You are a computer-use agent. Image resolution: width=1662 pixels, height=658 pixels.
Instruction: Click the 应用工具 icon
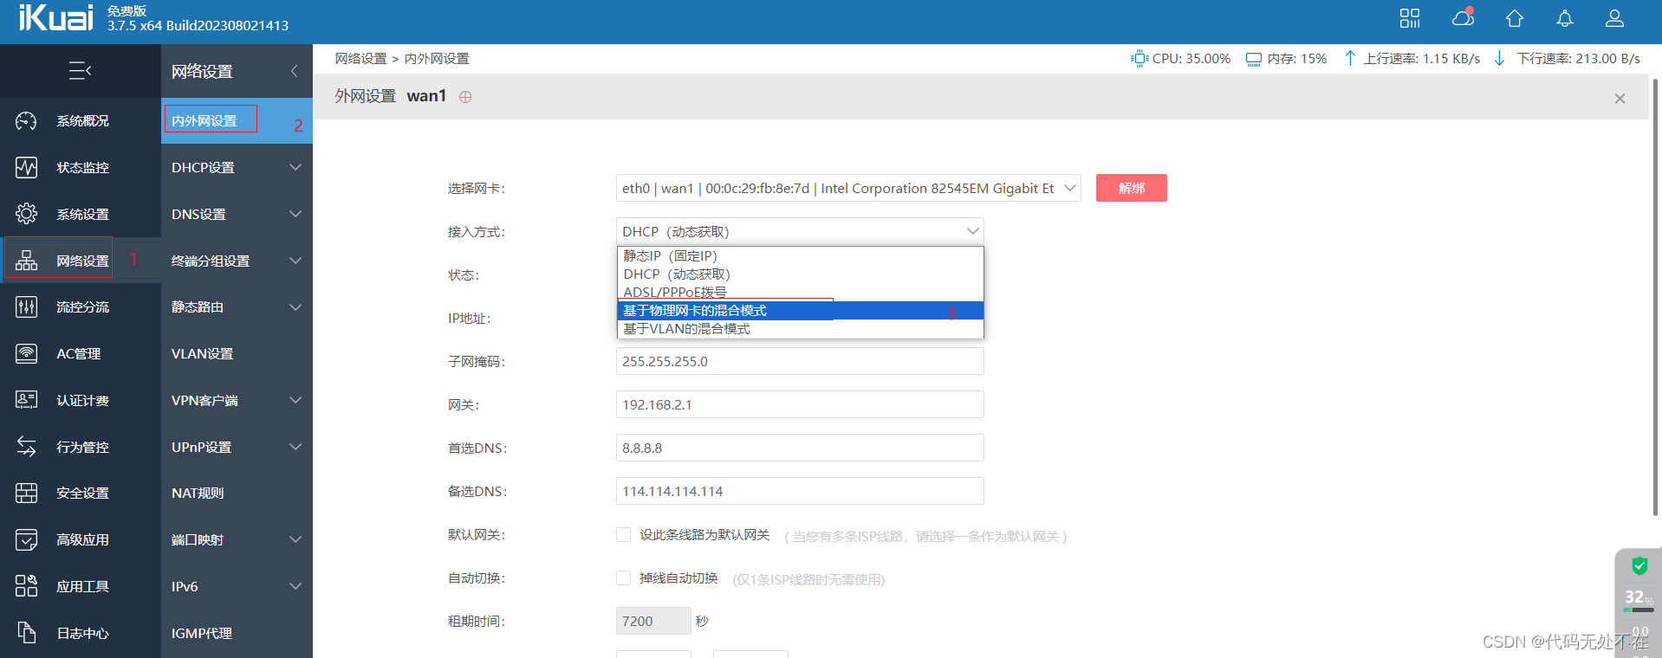27,586
